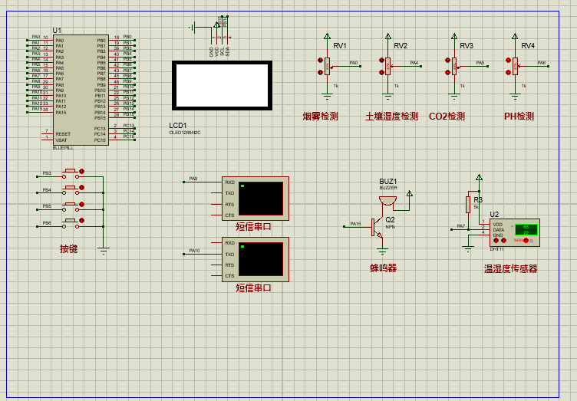The image size is (577, 401).
Task: Increase RV3 with its upper red arrow
Action: pyautogui.click(x=447, y=61)
